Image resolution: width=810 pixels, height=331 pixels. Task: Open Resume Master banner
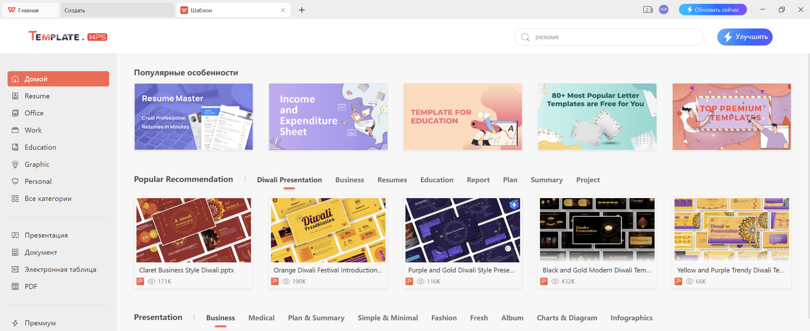coord(193,117)
